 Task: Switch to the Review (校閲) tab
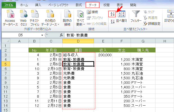106,5
